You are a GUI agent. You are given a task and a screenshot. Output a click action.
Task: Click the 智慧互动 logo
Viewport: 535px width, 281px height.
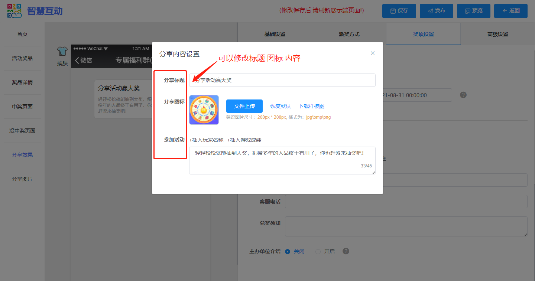[35, 11]
